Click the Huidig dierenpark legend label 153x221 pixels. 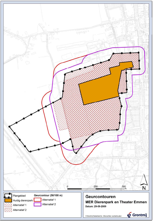23,200
